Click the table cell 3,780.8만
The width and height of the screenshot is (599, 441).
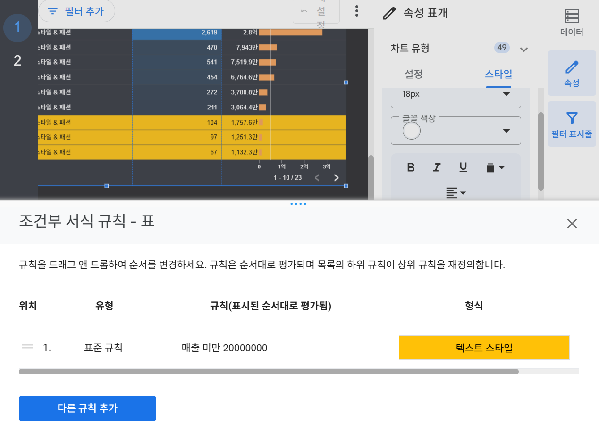click(244, 92)
